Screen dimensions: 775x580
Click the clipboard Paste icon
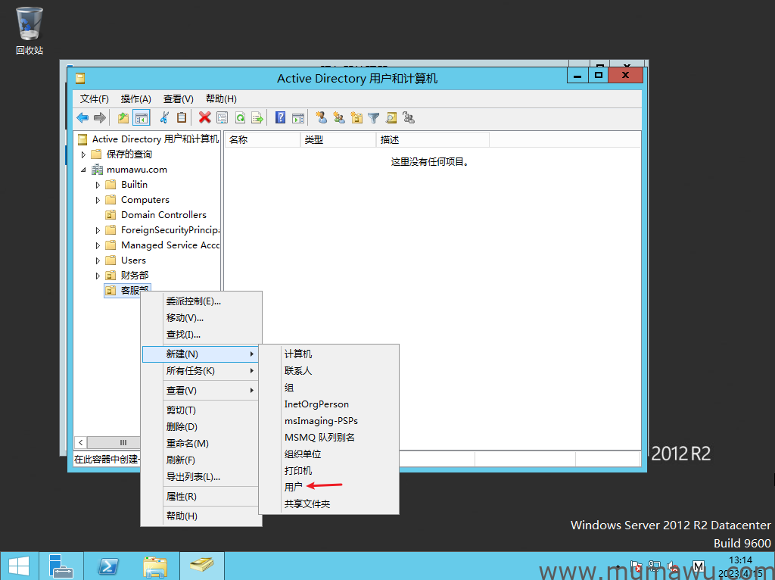(x=182, y=117)
